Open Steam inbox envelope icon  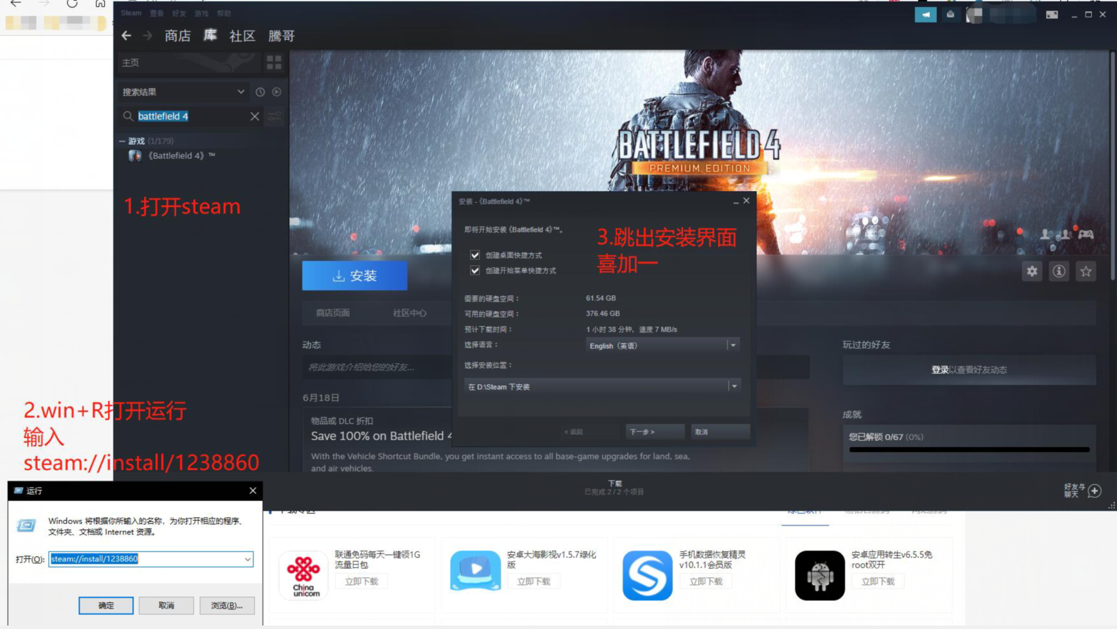(x=950, y=14)
